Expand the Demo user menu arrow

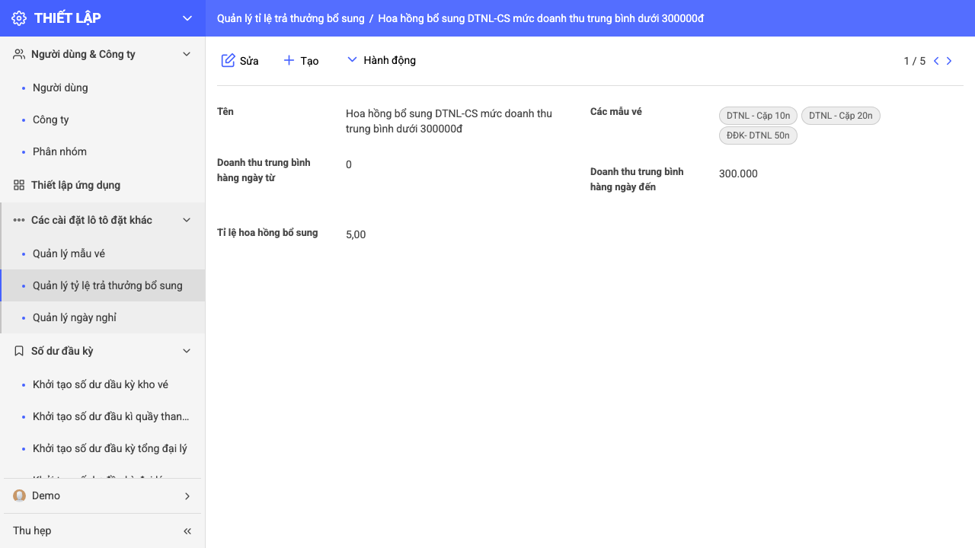point(187,496)
